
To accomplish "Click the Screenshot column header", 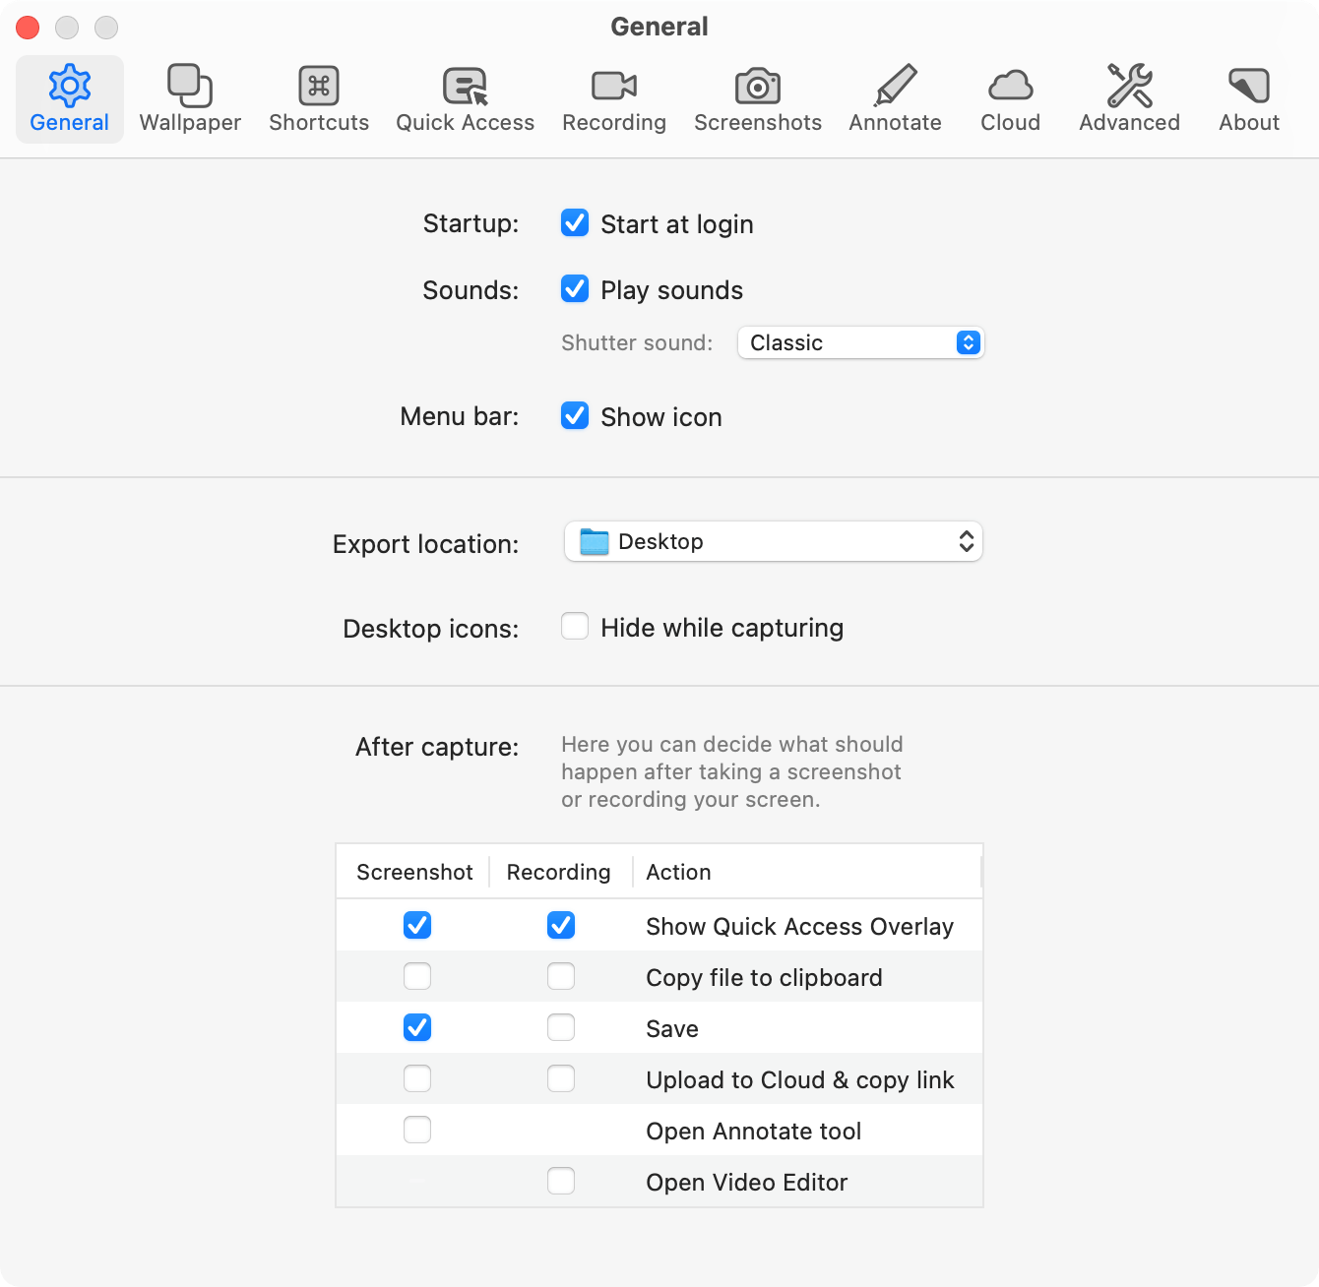I will tap(414, 872).
